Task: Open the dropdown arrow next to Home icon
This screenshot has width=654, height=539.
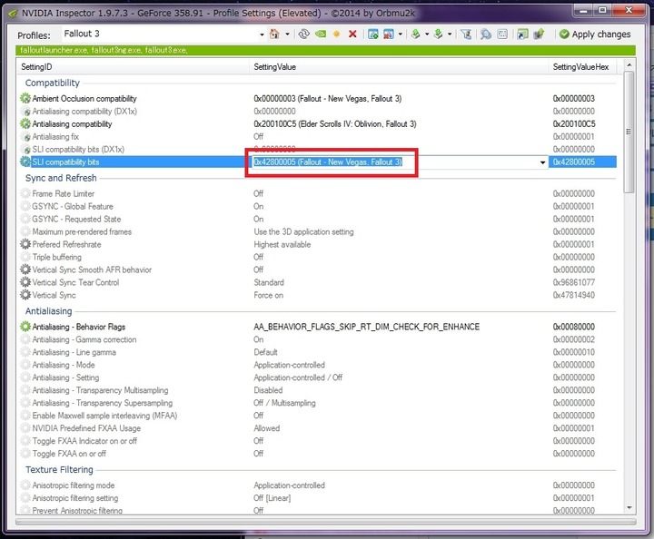Action: point(287,34)
